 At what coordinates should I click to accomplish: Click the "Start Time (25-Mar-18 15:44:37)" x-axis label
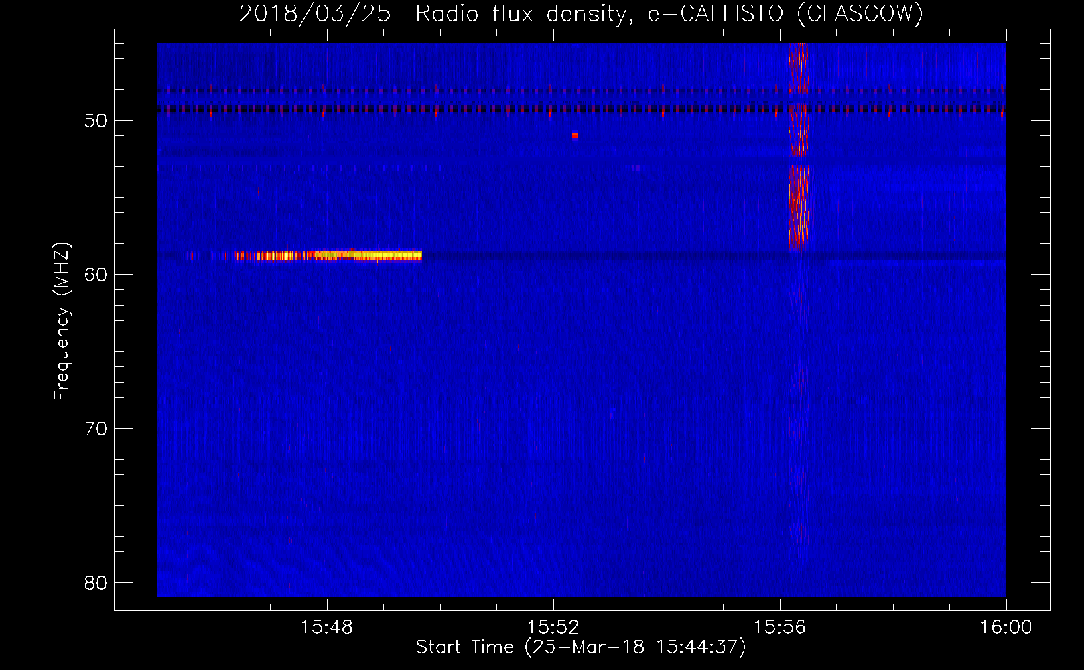581,647
